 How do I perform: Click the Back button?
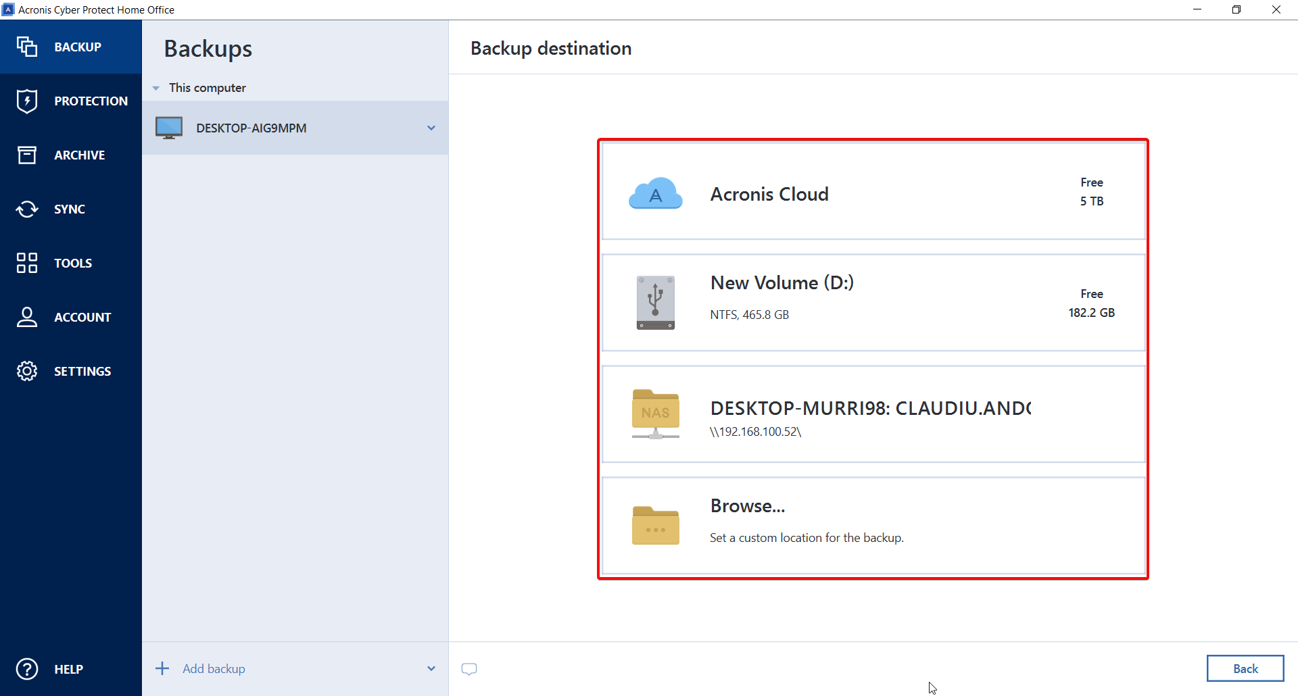click(x=1245, y=668)
